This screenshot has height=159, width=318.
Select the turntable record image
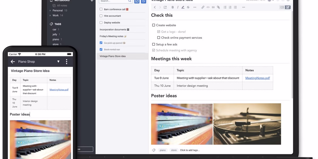(247, 124)
